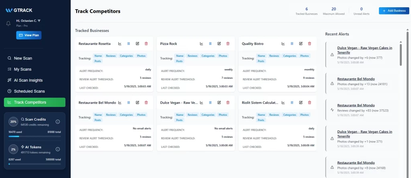Expand the Hi, Octavian C. user dropdown
The width and height of the screenshot is (411, 178).
tap(28, 20)
